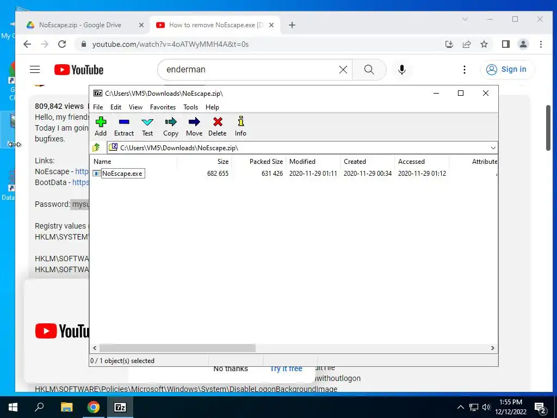Screen dimensions: 557x418
Task: Click the Test archive icon
Action: pos(147,126)
